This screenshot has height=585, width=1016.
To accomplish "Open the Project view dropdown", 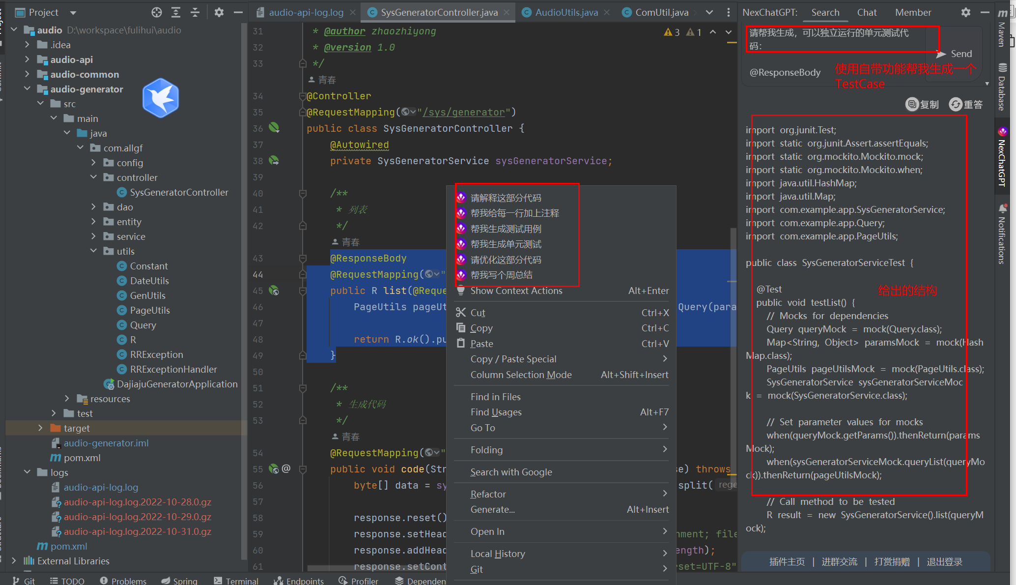I will (x=72, y=12).
